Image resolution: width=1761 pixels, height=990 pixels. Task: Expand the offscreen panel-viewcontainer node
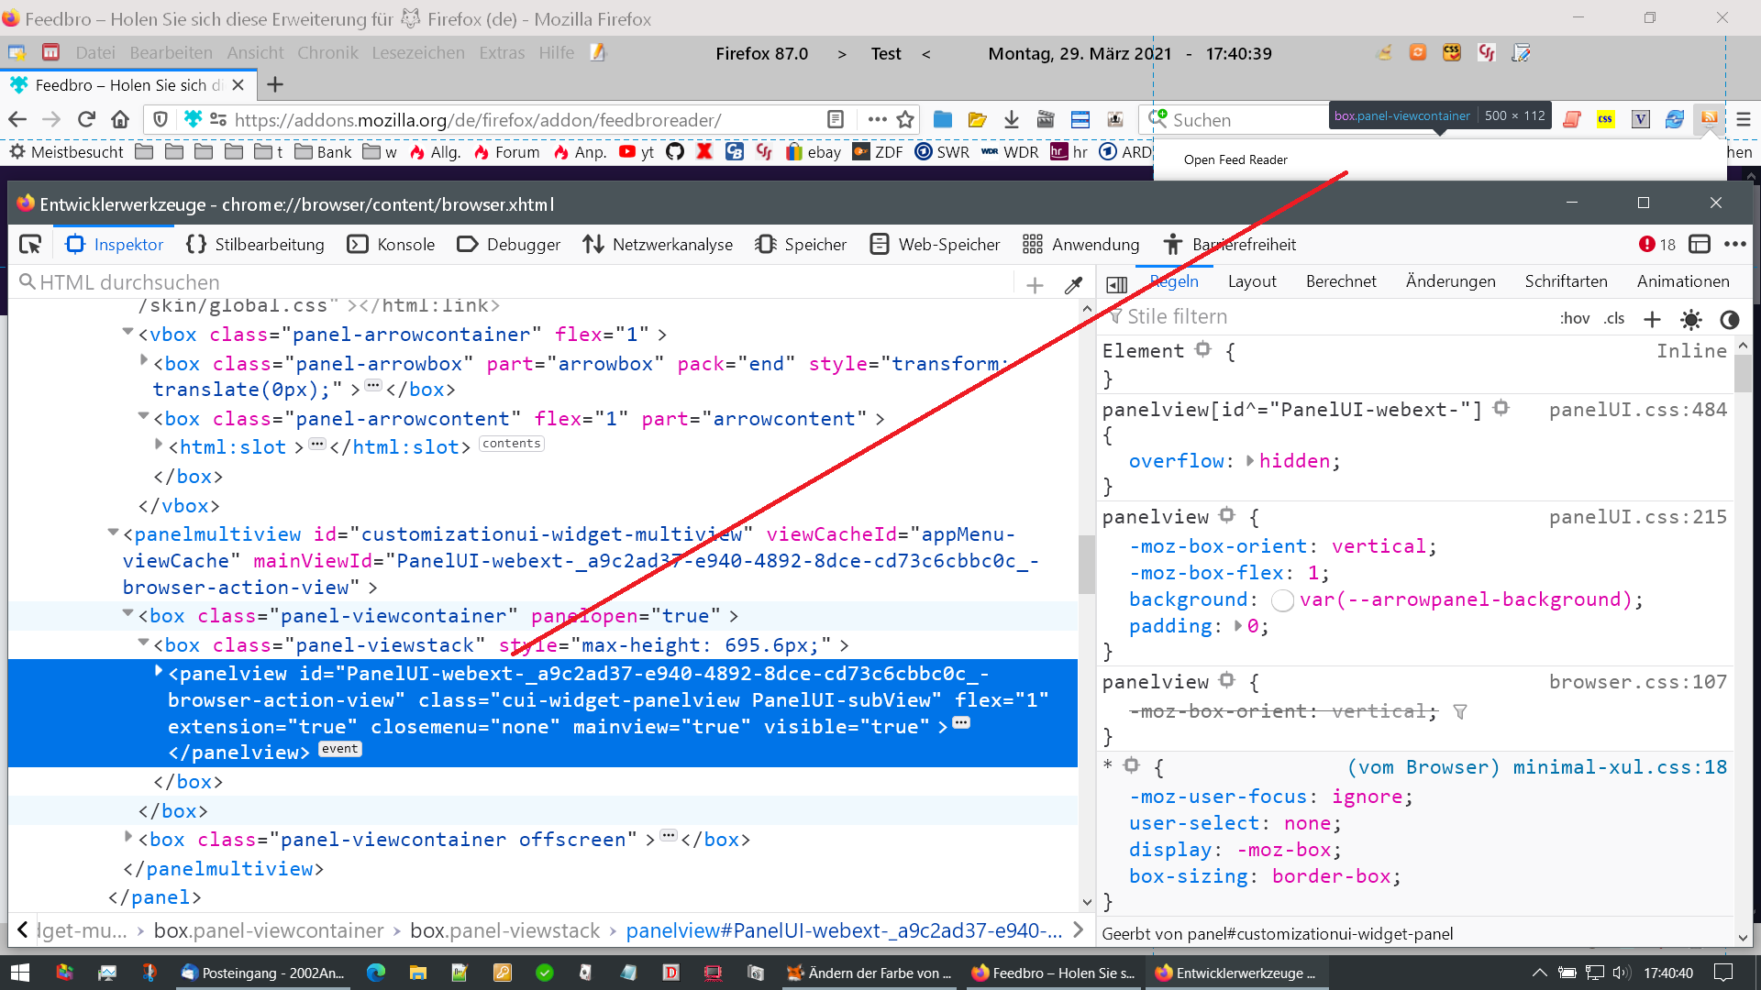[x=128, y=836]
